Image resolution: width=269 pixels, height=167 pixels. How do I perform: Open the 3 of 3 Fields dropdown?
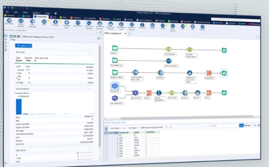coord(116,128)
